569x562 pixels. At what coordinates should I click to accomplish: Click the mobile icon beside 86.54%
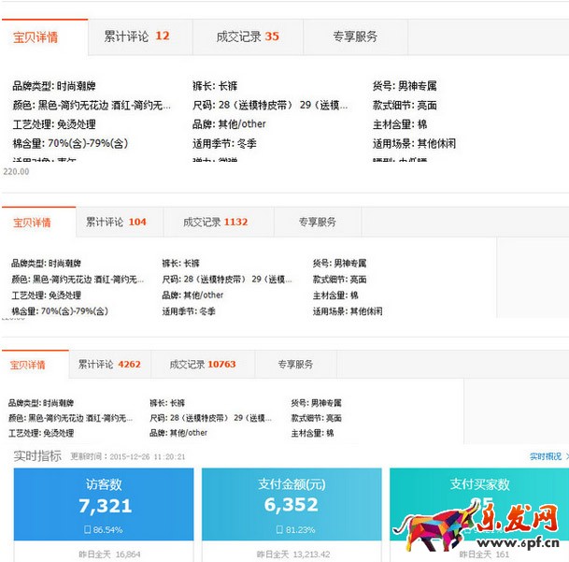(x=87, y=530)
